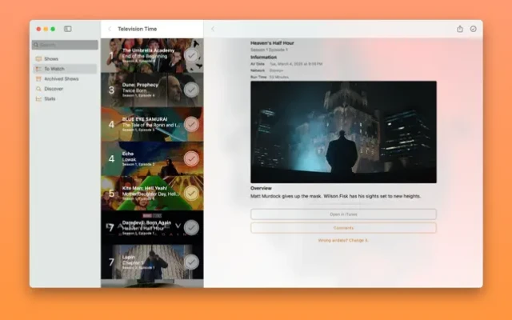The width and height of the screenshot is (512, 320).
Task: Click back chevron in the detail pane
Action: coord(213,29)
